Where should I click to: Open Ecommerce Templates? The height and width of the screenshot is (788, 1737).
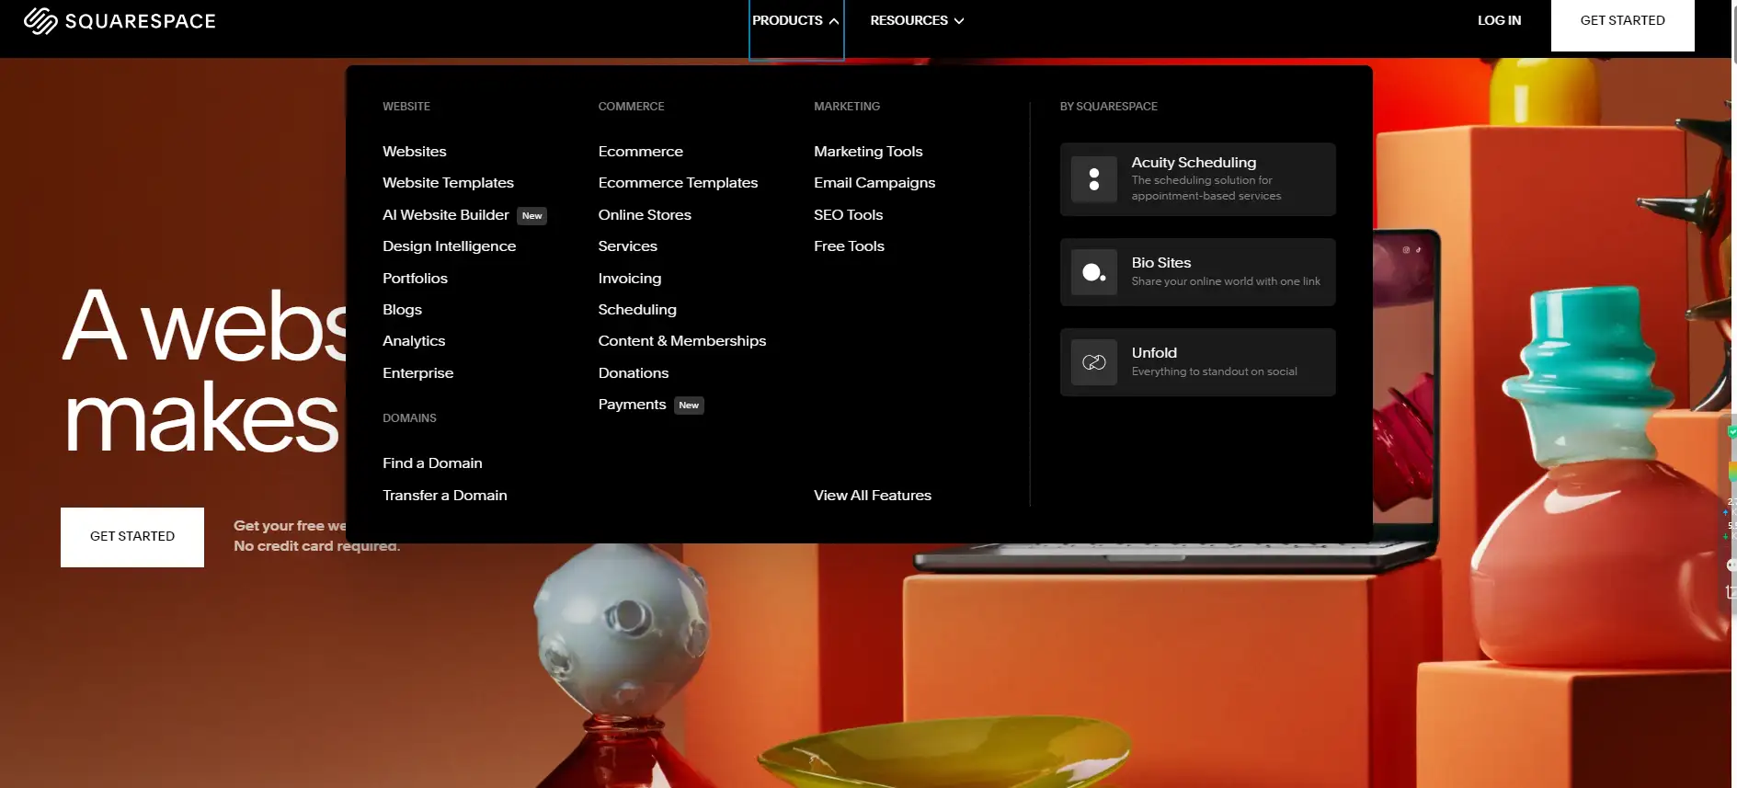pos(678,183)
